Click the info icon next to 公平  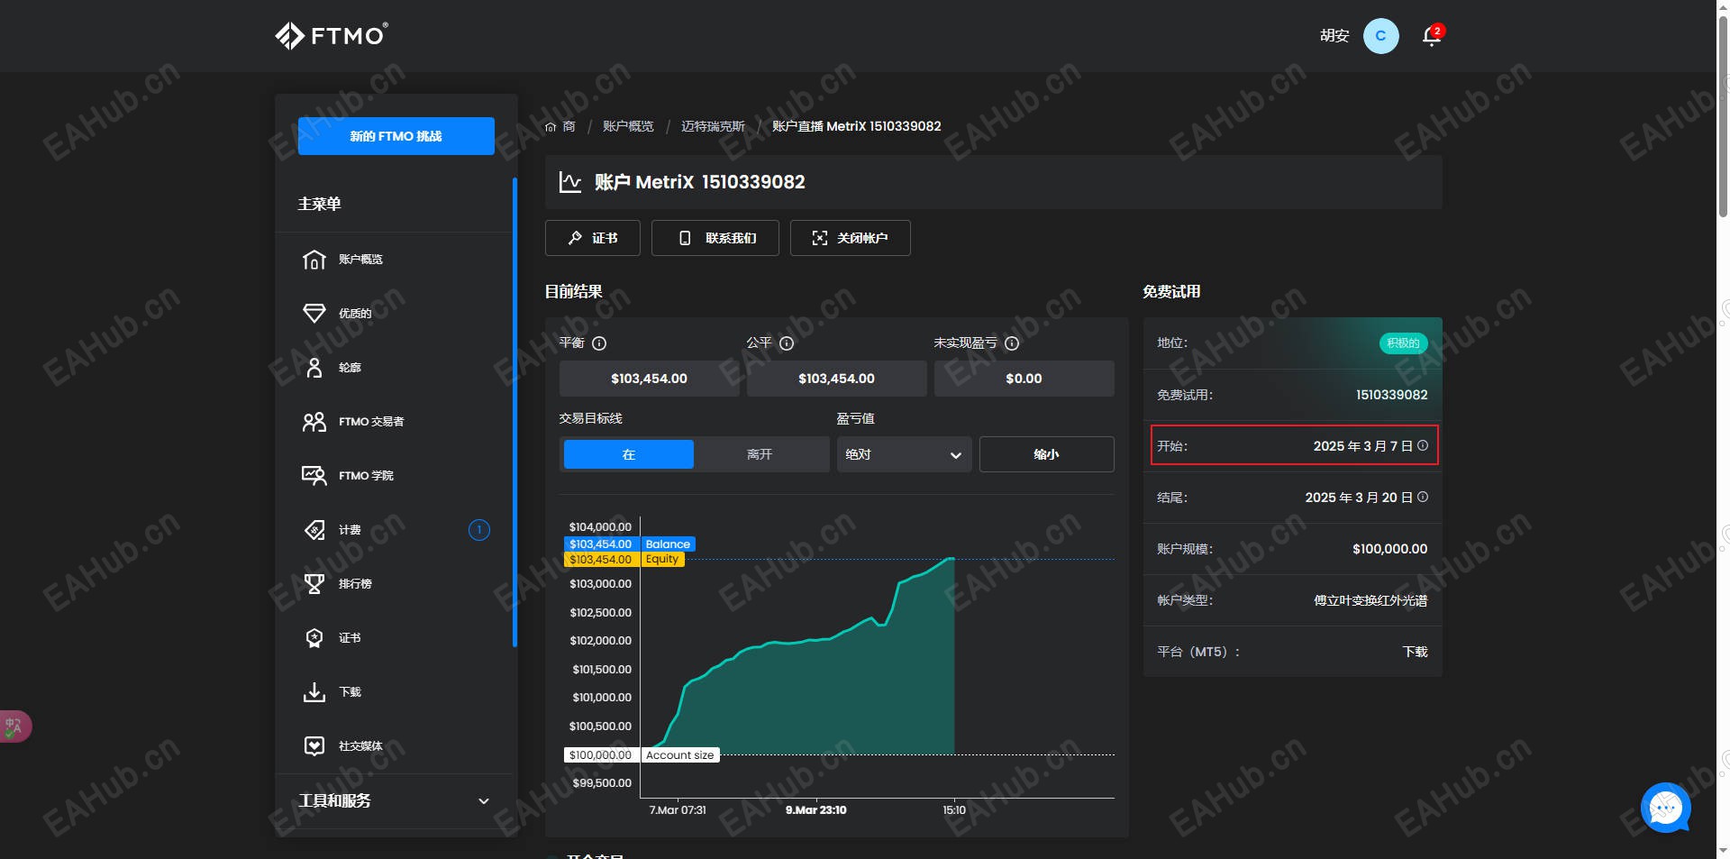787,343
